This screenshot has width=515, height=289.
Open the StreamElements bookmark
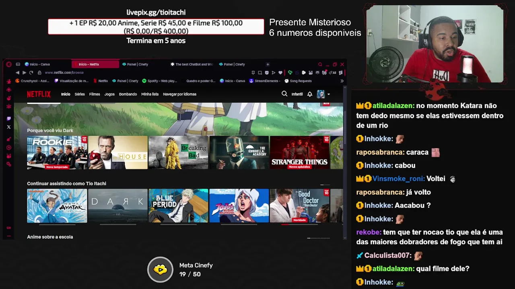pos(265,81)
